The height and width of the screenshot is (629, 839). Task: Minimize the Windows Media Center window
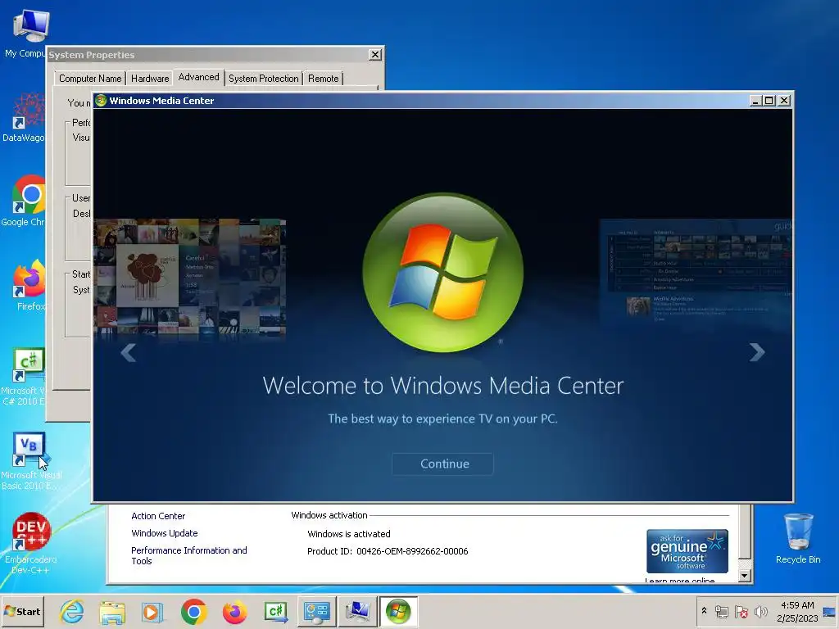[755, 101]
